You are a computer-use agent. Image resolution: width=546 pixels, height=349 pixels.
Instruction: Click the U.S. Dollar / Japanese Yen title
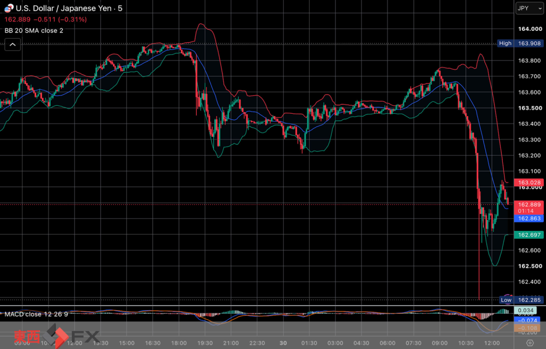[65, 9]
